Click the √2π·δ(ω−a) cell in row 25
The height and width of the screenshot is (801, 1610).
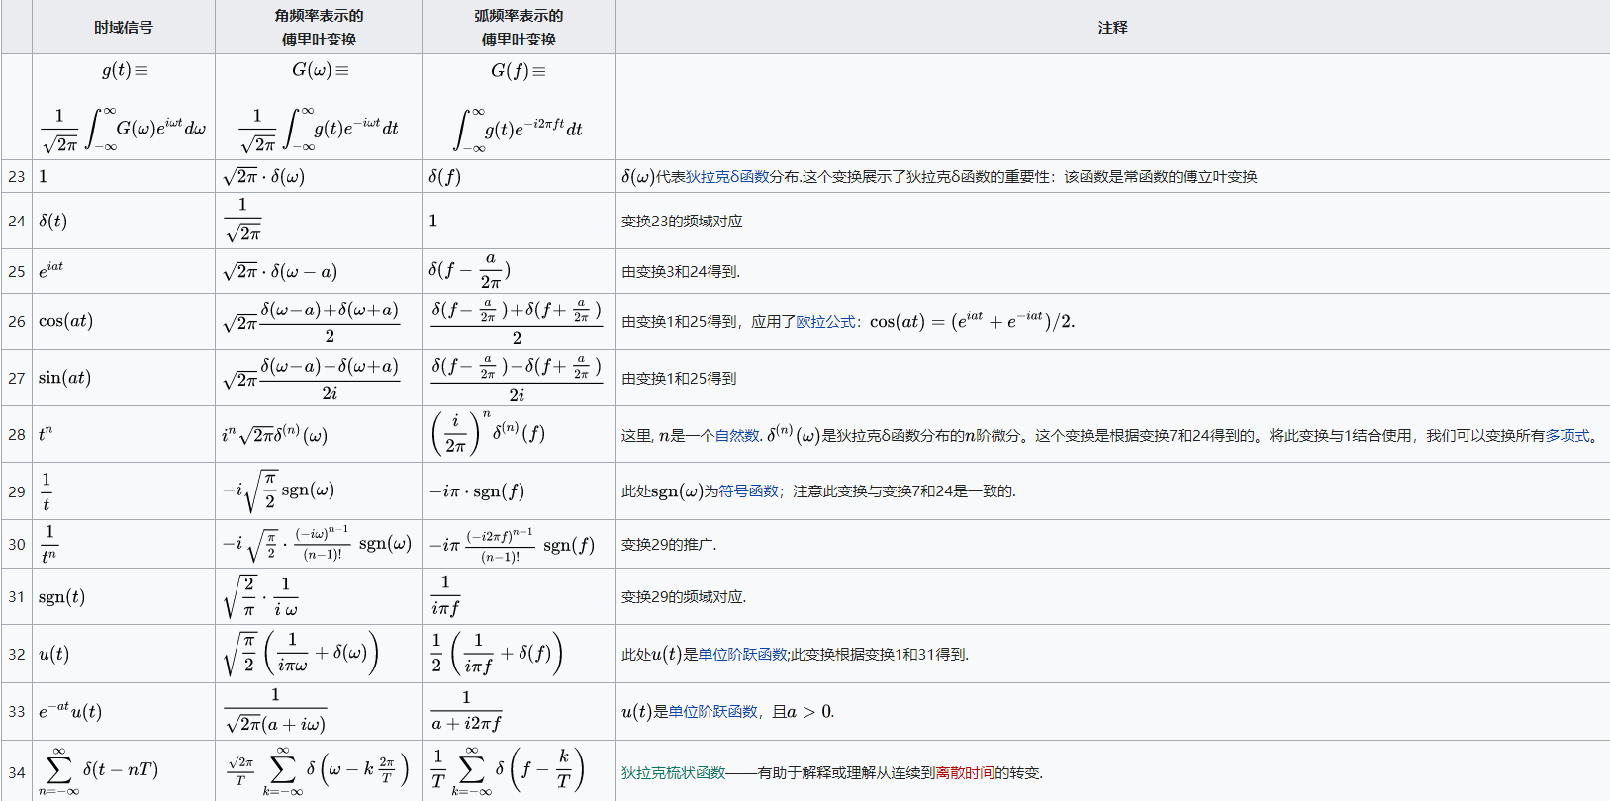click(x=319, y=271)
